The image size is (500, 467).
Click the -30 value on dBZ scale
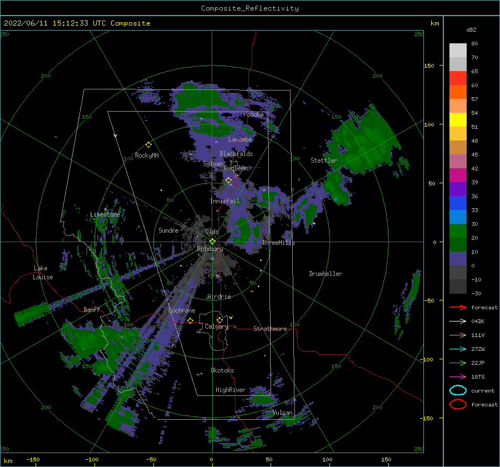tap(476, 294)
